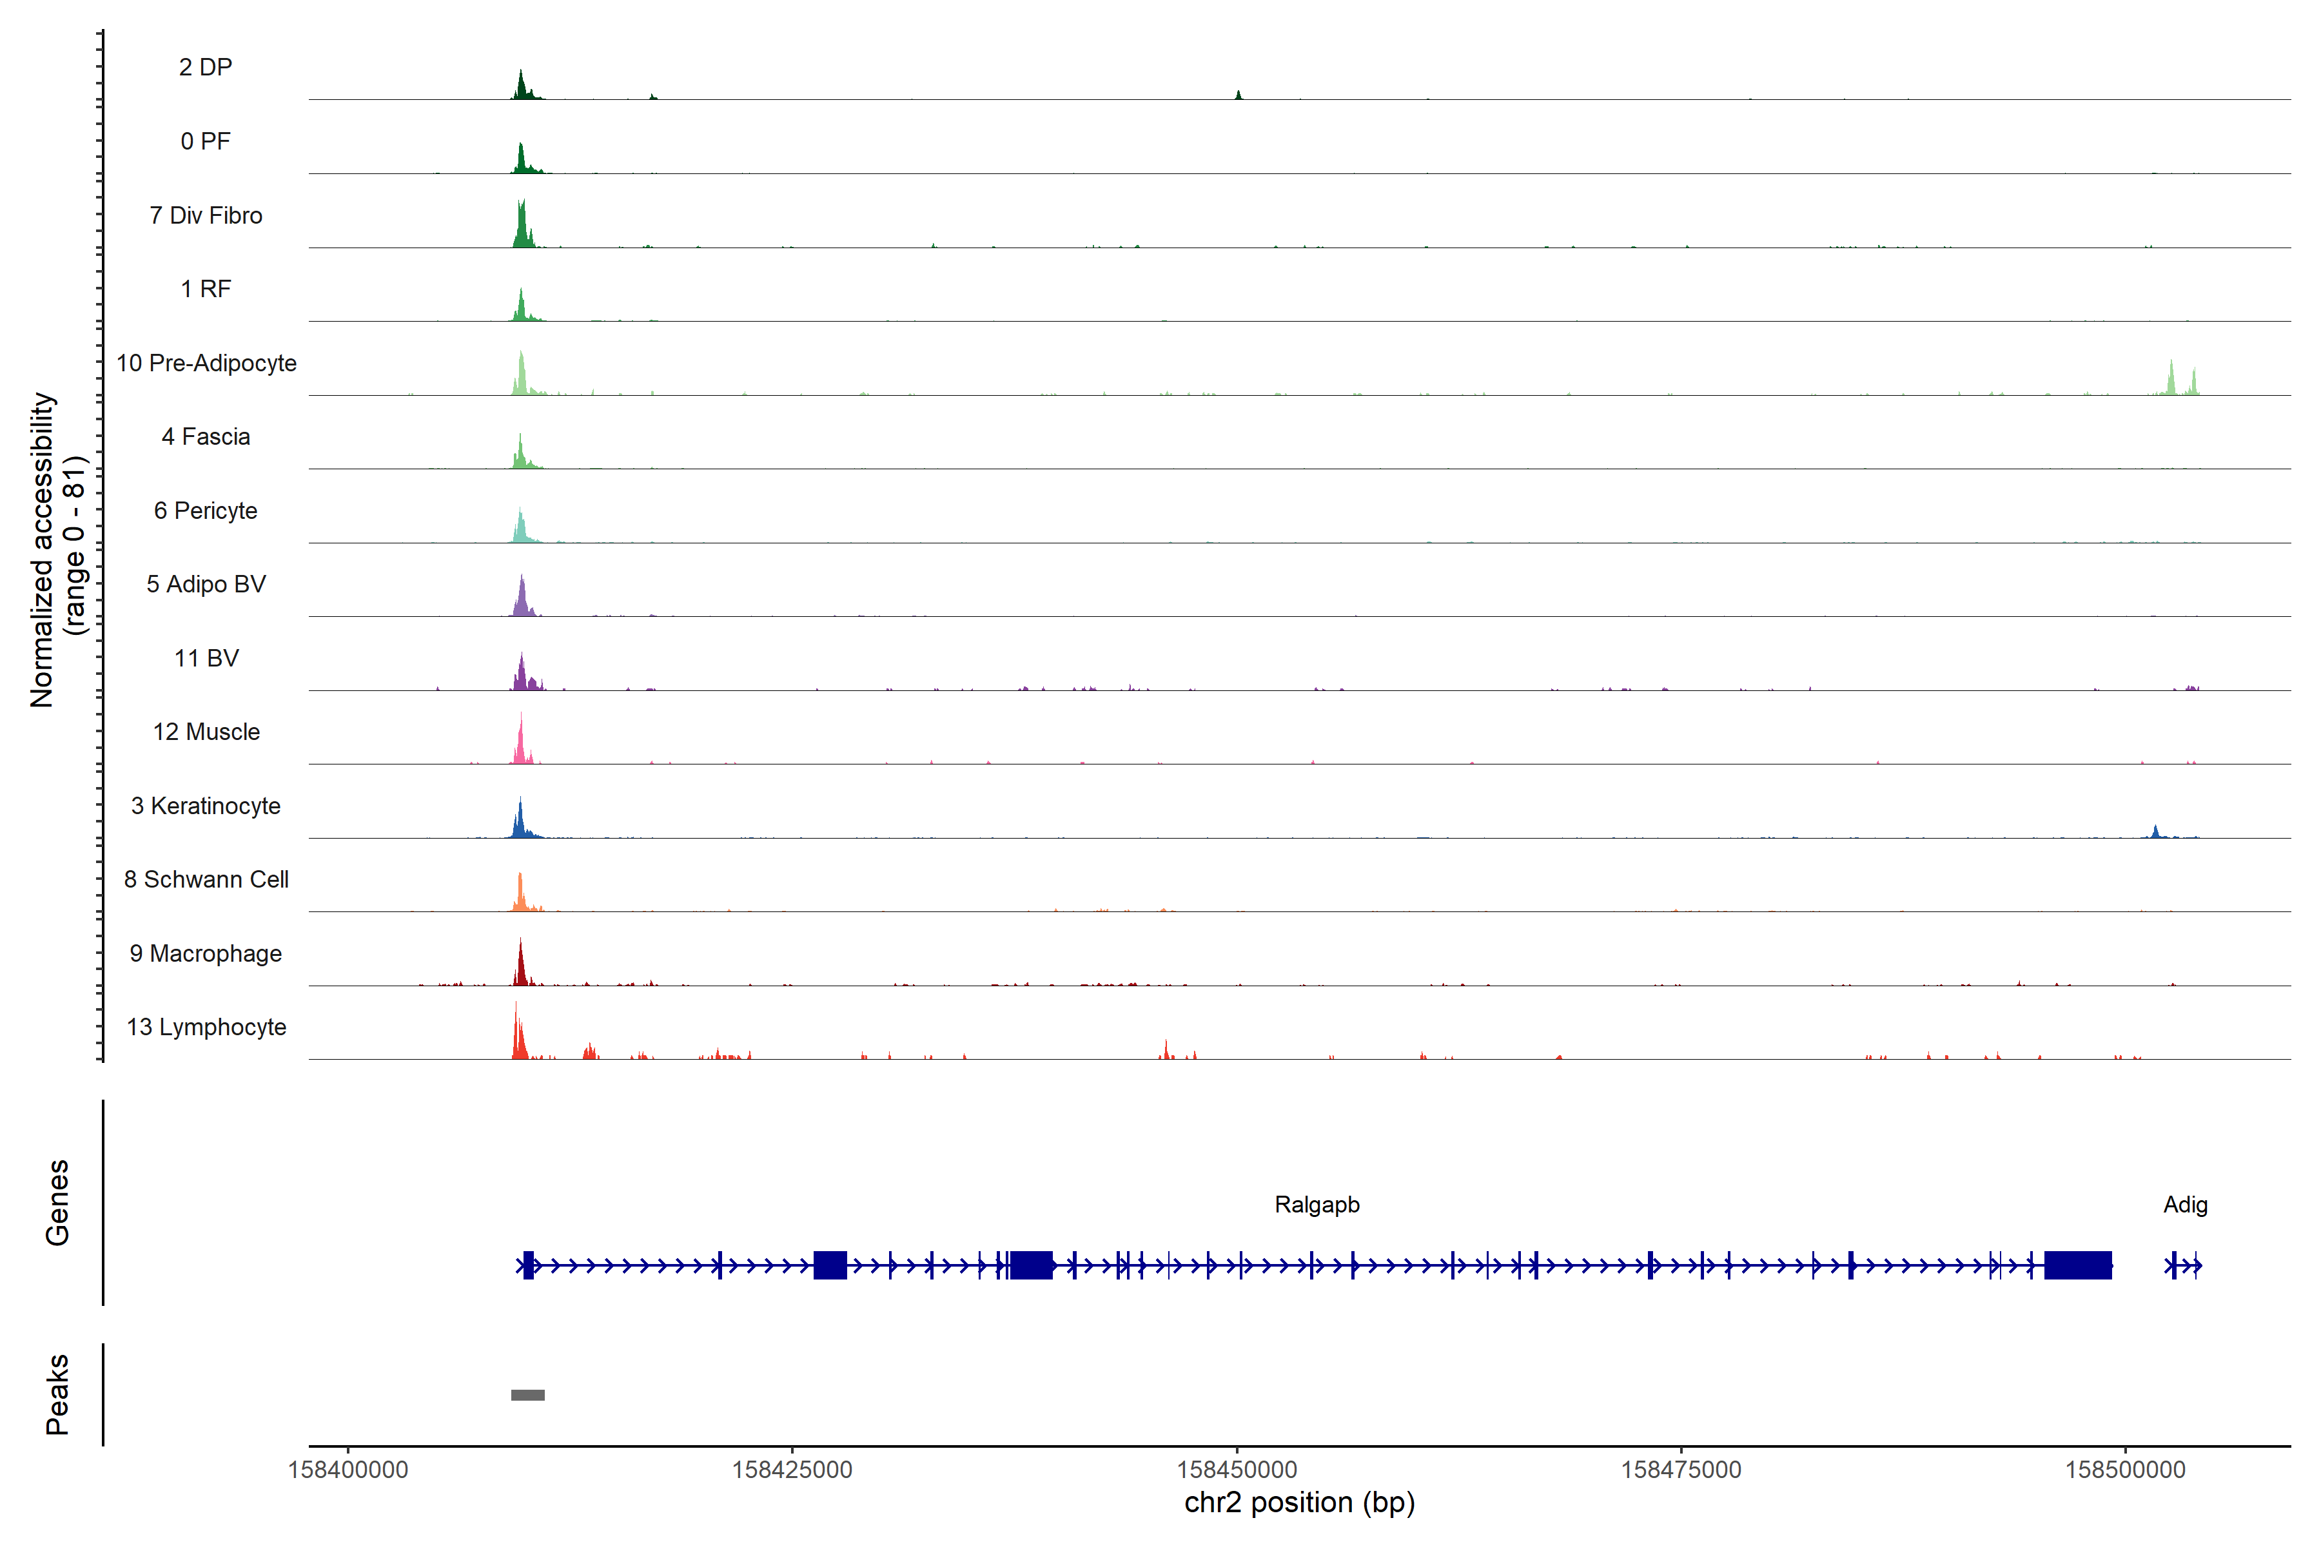Viewport: 2321px width, 1547px height.
Task: Click the 2 DP track label
Action: (x=206, y=67)
